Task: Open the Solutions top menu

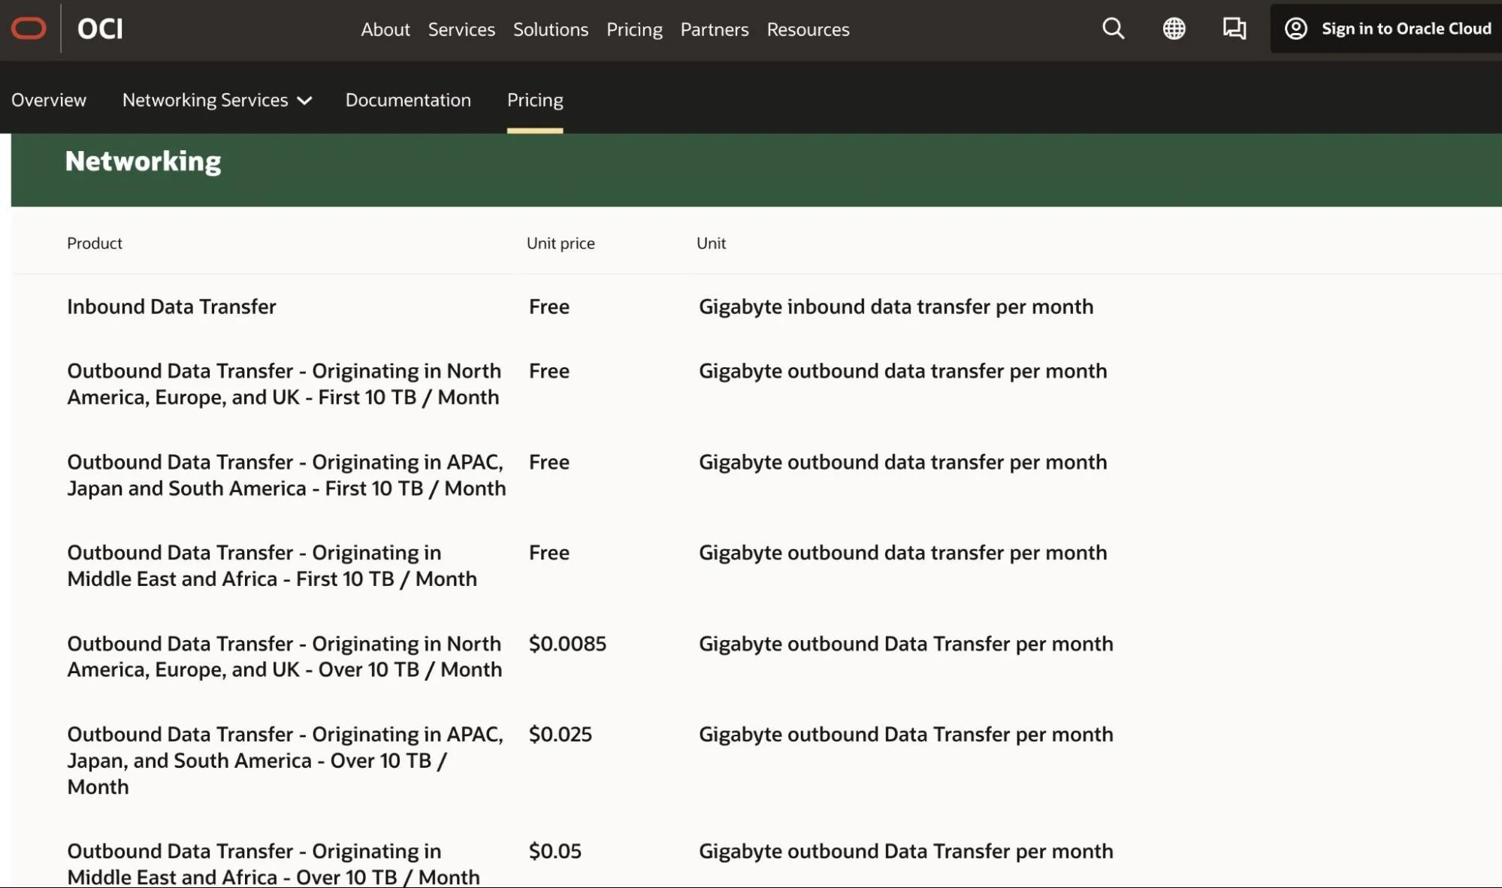Action: (550, 29)
